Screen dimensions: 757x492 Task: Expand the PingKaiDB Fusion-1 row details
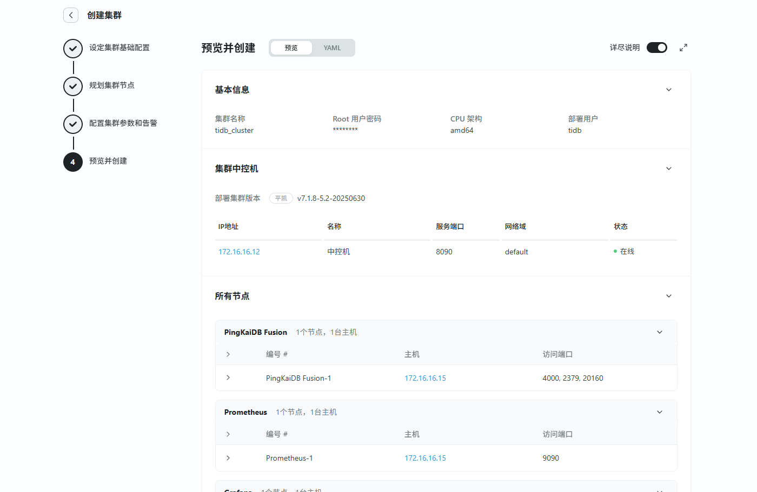[228, 378]
